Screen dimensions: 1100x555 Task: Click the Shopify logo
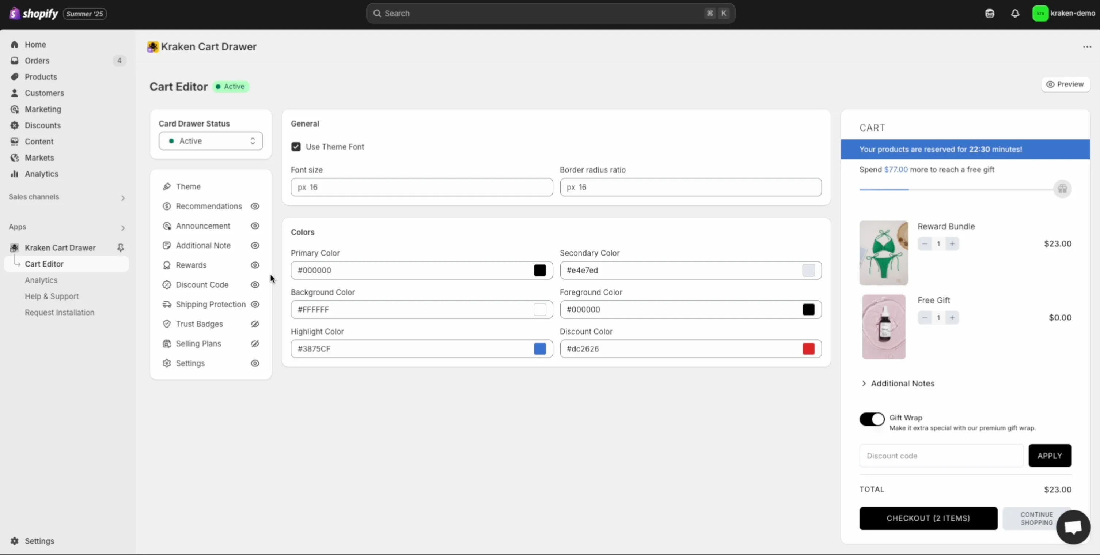33,14
